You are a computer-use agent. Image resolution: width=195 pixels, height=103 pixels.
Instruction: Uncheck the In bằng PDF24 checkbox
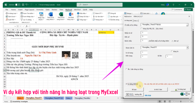pos(126,84)
